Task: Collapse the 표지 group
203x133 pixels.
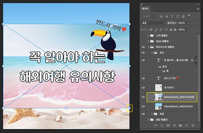Action: point(152,53)
